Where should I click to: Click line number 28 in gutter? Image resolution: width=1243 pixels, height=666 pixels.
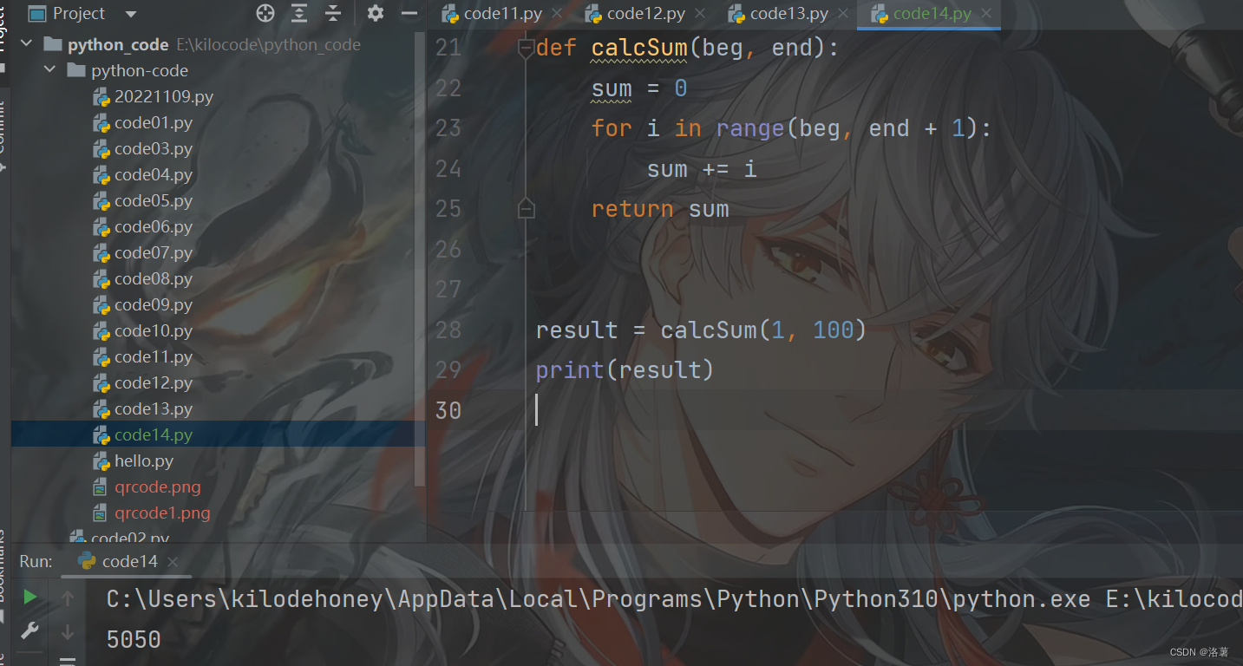point(448,330)
